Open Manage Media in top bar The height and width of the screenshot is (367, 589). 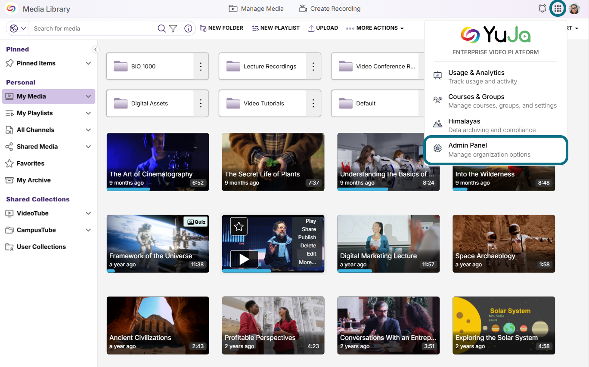pos(256,9)
